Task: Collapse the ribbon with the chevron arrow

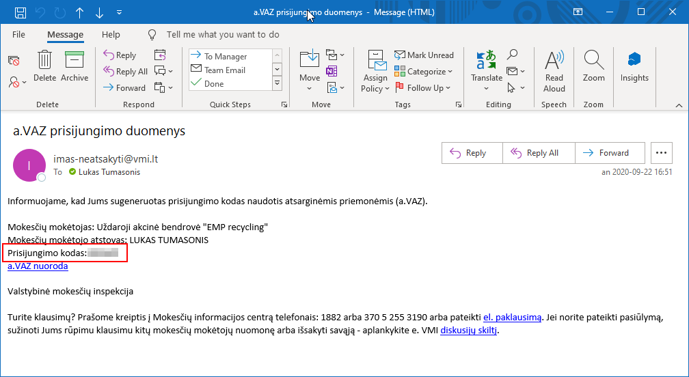Action: coord(679,105)
